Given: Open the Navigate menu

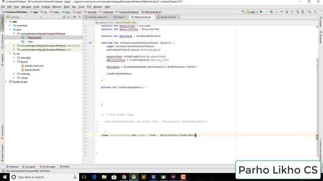Looking at the screenshot, I should (x=26, y=7).
